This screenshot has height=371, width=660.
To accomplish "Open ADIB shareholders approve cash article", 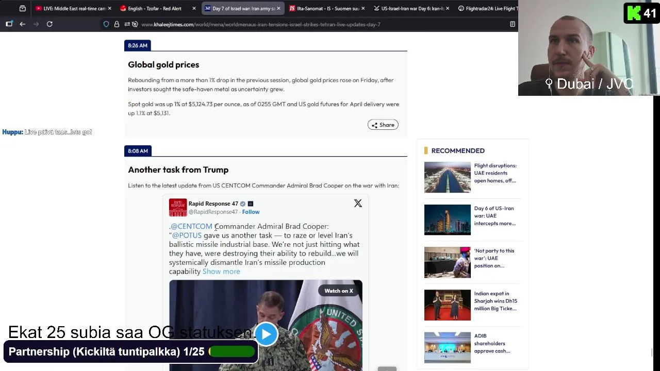I will [492, 343].
